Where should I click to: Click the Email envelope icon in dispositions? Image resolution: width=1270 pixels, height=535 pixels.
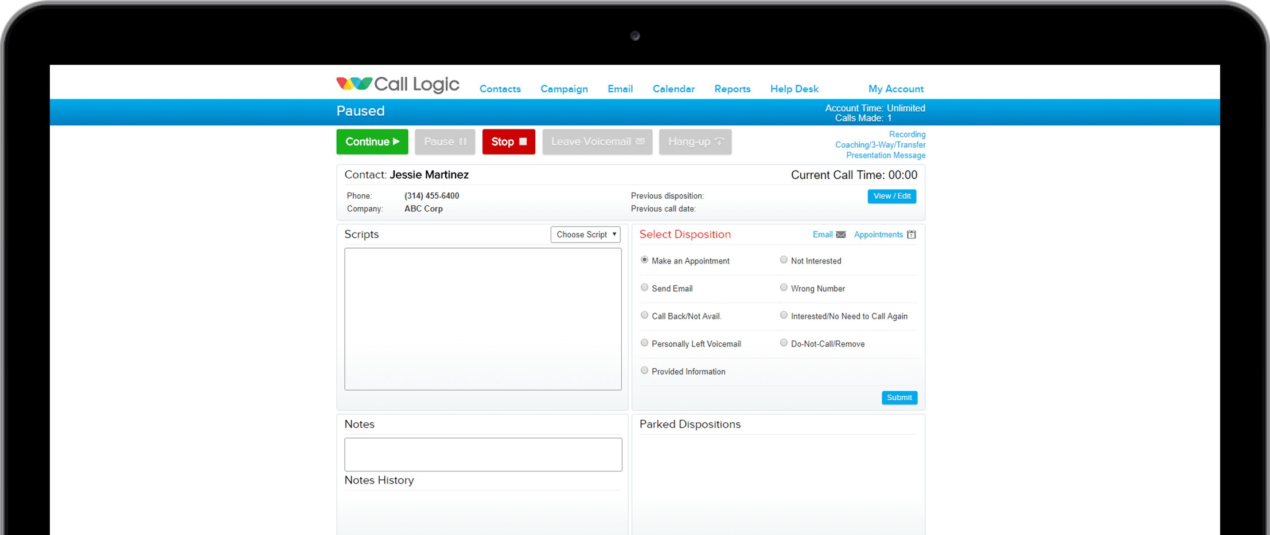point(840,235)
